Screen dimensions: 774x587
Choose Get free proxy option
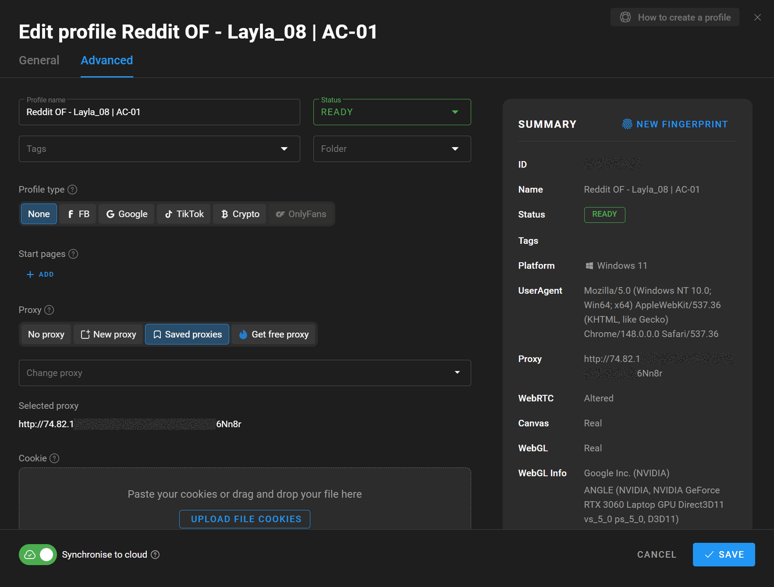click(x=273, y=334)
